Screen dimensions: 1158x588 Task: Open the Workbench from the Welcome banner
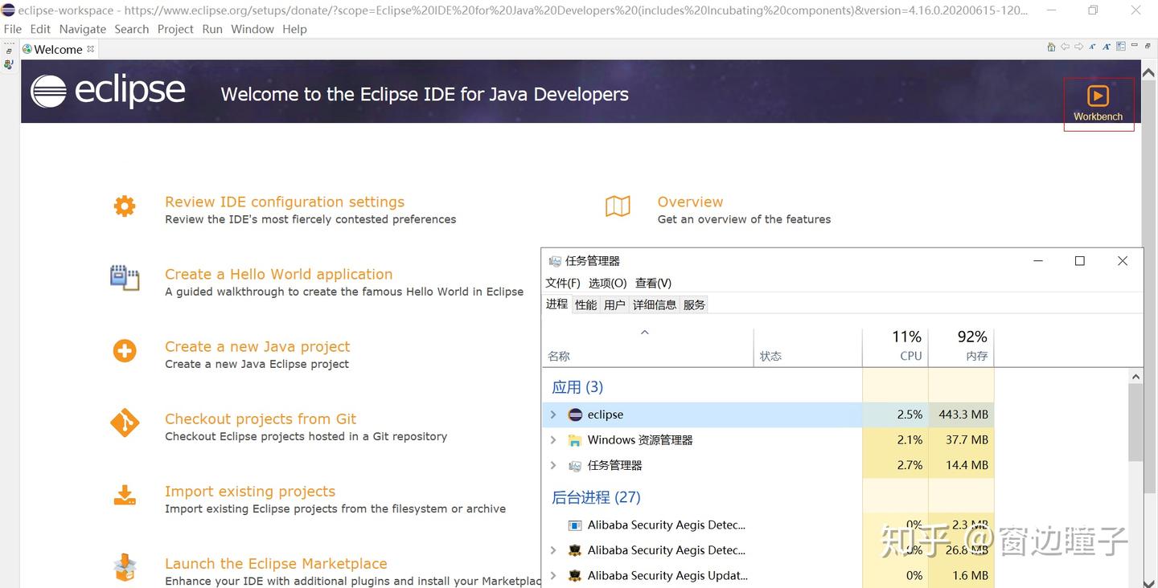coord(1098,102)
